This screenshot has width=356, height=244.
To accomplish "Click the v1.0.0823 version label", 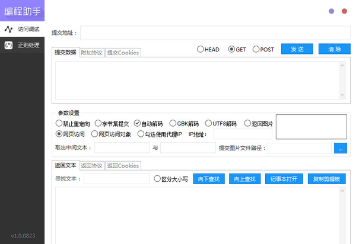I will coord(23,236).
